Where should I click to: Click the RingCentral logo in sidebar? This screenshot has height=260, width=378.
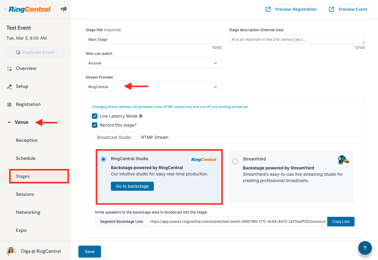click(29, 9)
